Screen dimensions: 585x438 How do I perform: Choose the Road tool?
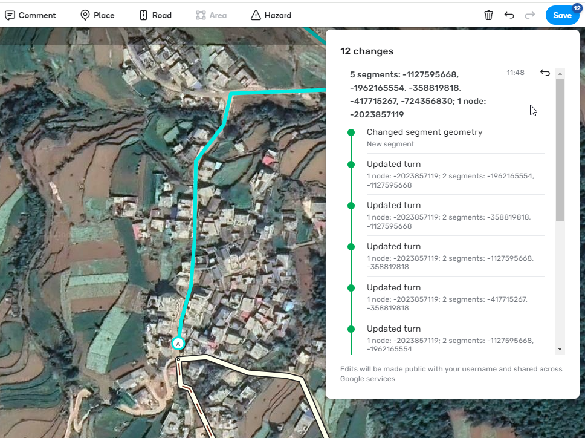click(155, 15)
